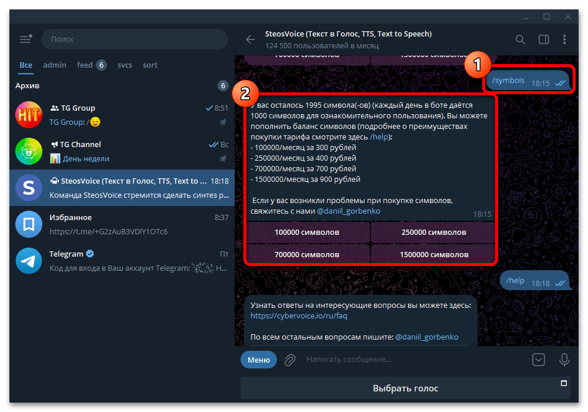
Task: Click the t.me link preview under Избранное
Action: (108, 231)
